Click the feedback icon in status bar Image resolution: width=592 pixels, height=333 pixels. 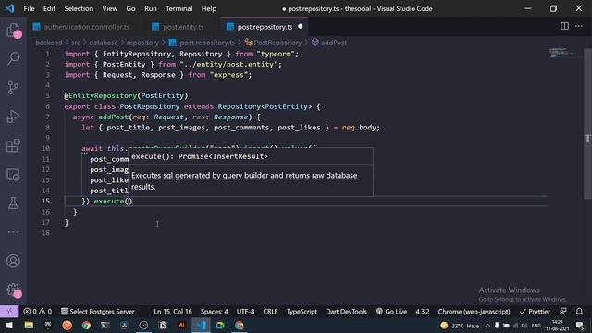[x=562, y=312]
